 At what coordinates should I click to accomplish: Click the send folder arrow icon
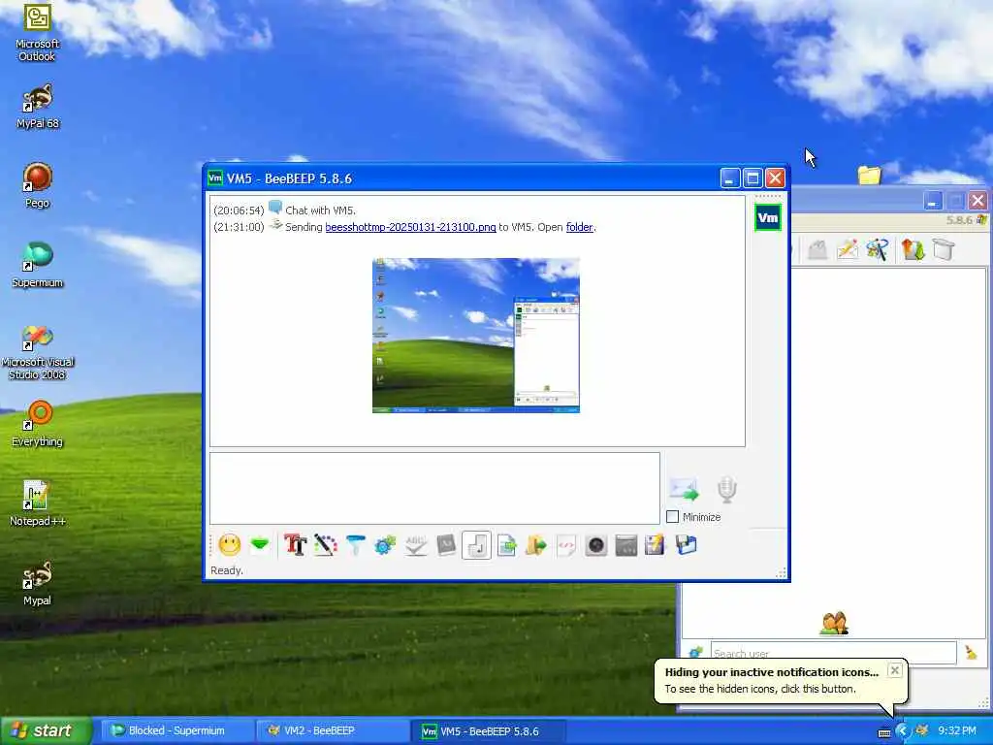pyautogui.click(x=535, y=545)
